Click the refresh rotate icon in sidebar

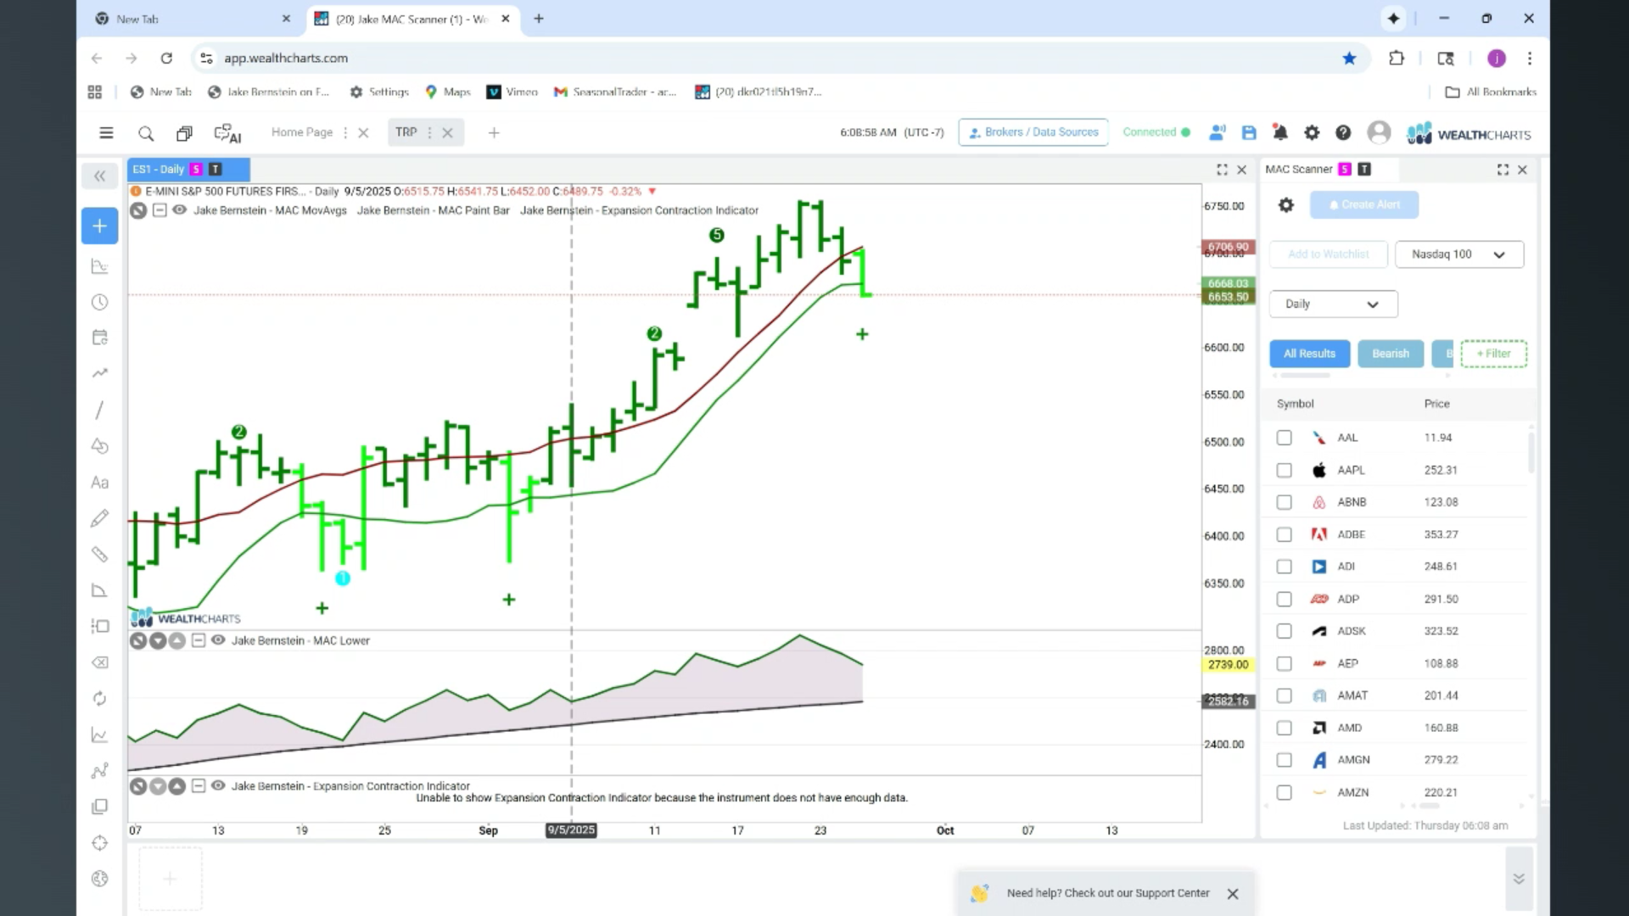pos(99,698)
